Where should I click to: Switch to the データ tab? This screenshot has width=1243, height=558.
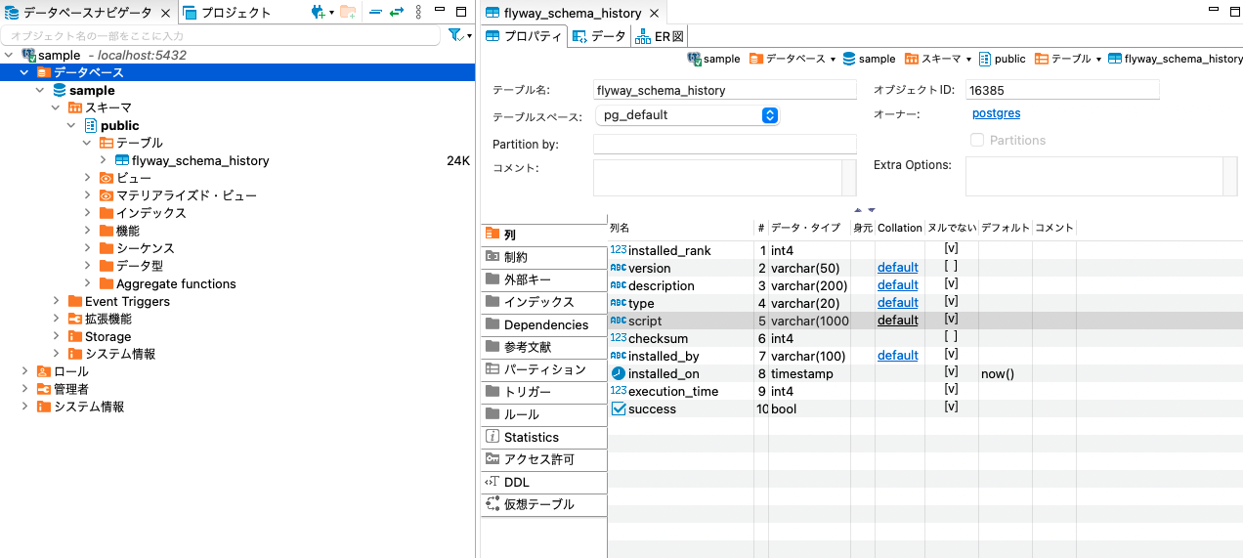pyautogui.click(x=598, y=36)
